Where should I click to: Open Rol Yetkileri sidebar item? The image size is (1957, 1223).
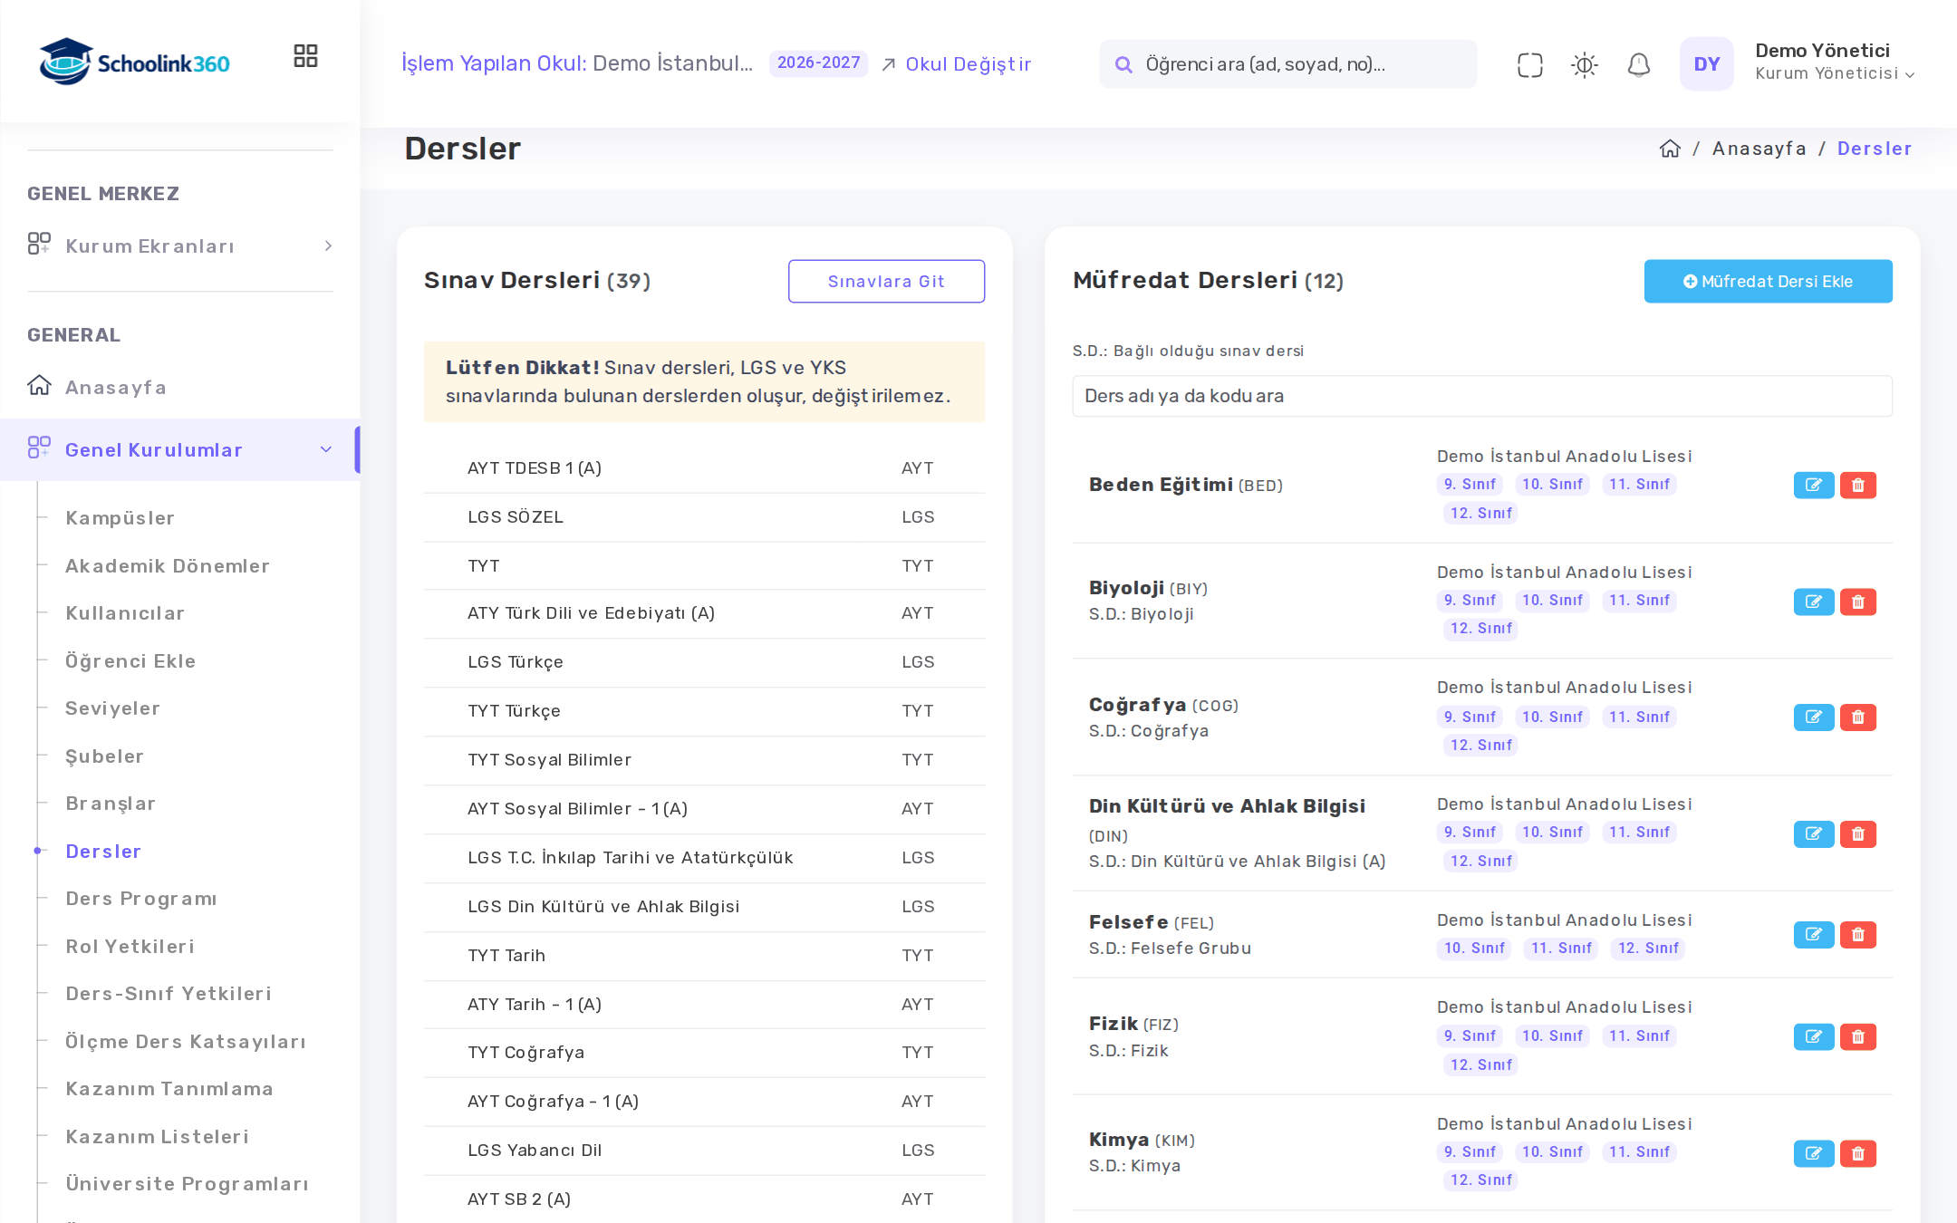[x=130, y=946]
